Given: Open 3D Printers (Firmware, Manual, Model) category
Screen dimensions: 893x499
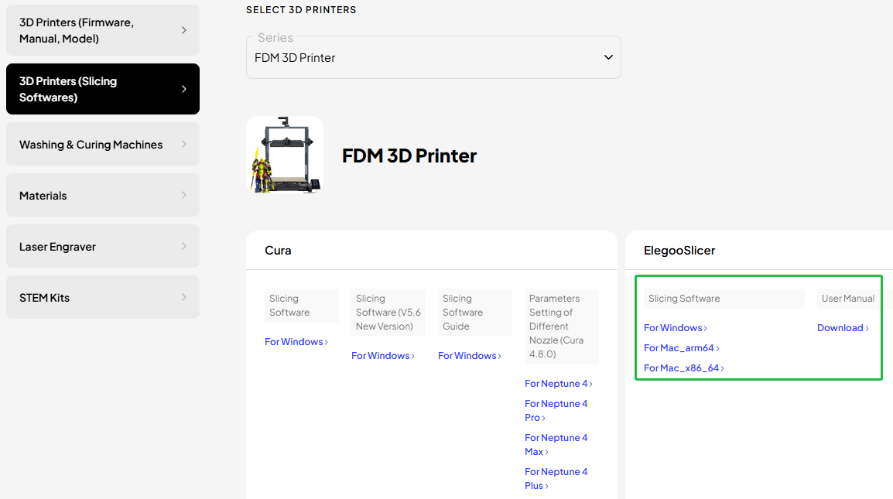Looking at the screenshot, I should tap(102, 30).
